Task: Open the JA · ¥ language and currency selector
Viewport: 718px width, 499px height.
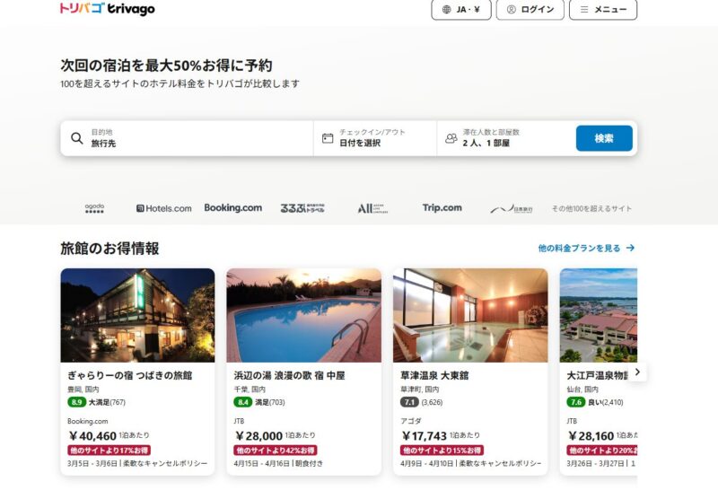Action: [461, 10]
